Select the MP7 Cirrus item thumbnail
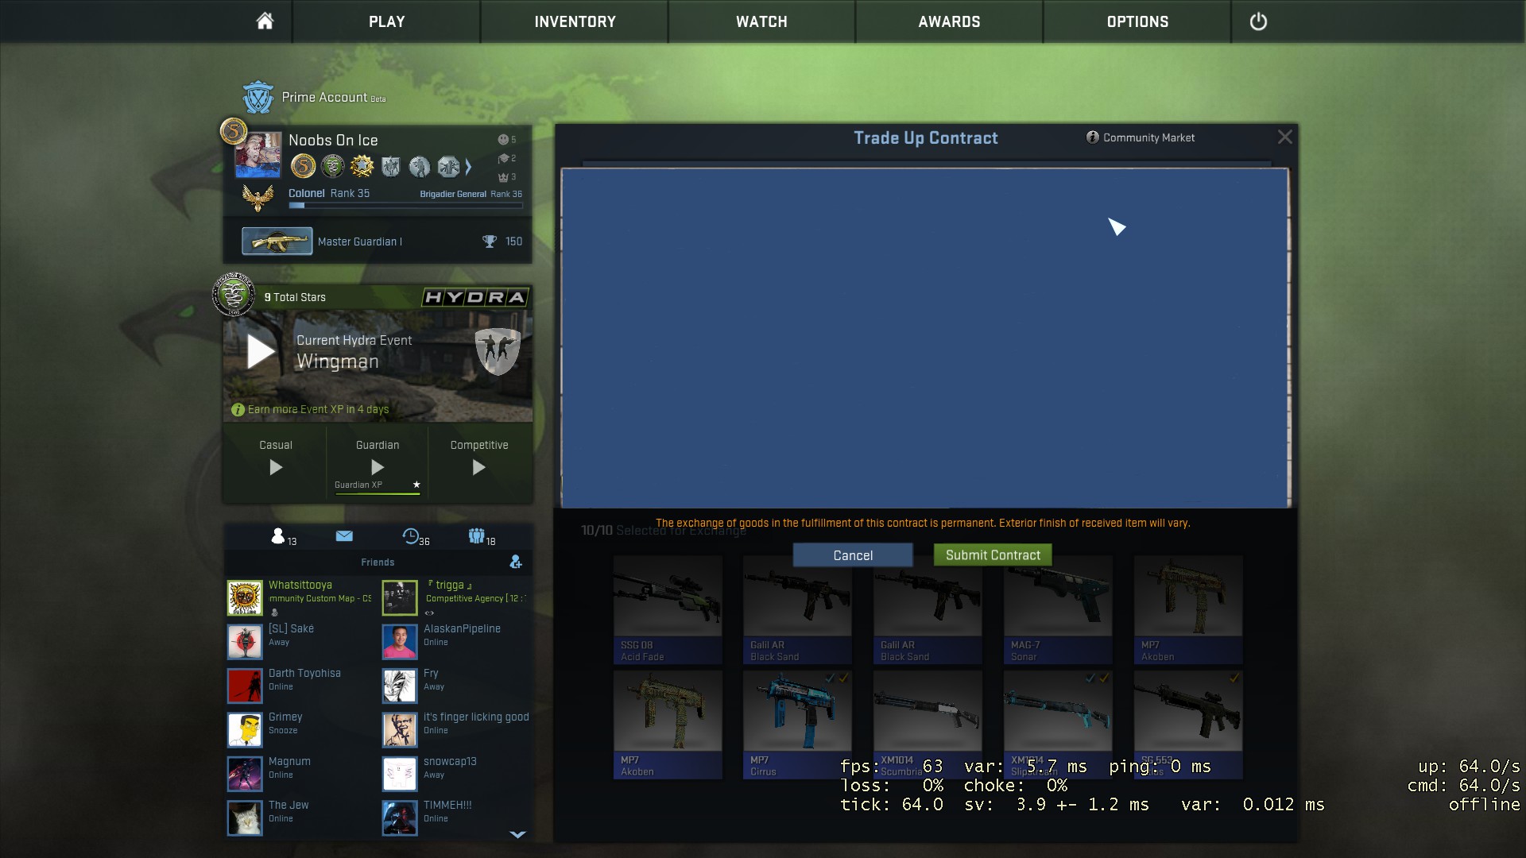Image resolution: width=1526 pixels, height=858 pixels. pyautogui.click(x=796, y=713)
